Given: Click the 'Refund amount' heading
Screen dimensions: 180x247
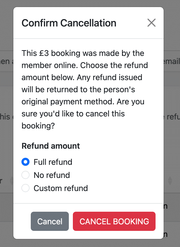Looking at the screenshot, I should [51, 146].
